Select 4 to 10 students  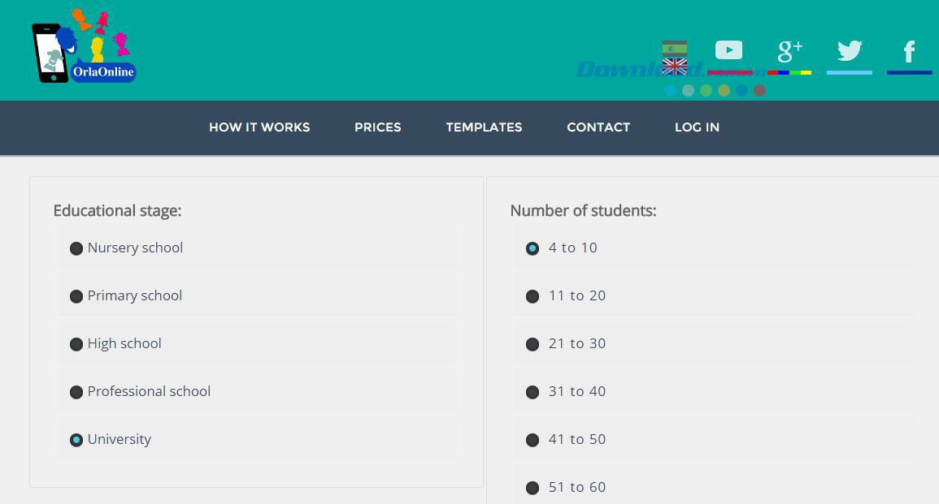(x=533, y=248)
